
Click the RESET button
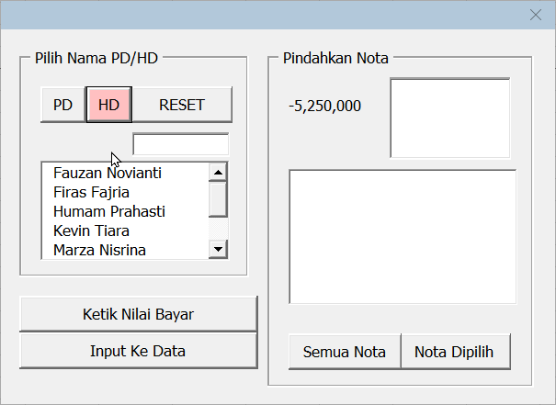pyautogui.click(x=182, y=105)
